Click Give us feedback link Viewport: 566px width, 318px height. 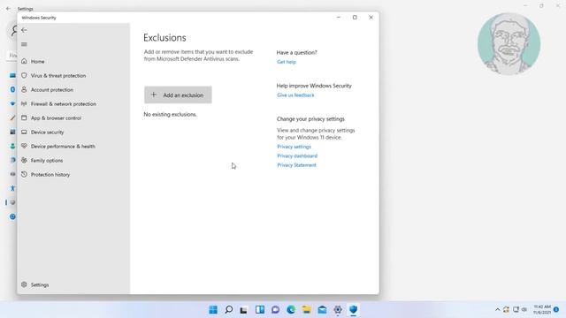pos(295,95)
